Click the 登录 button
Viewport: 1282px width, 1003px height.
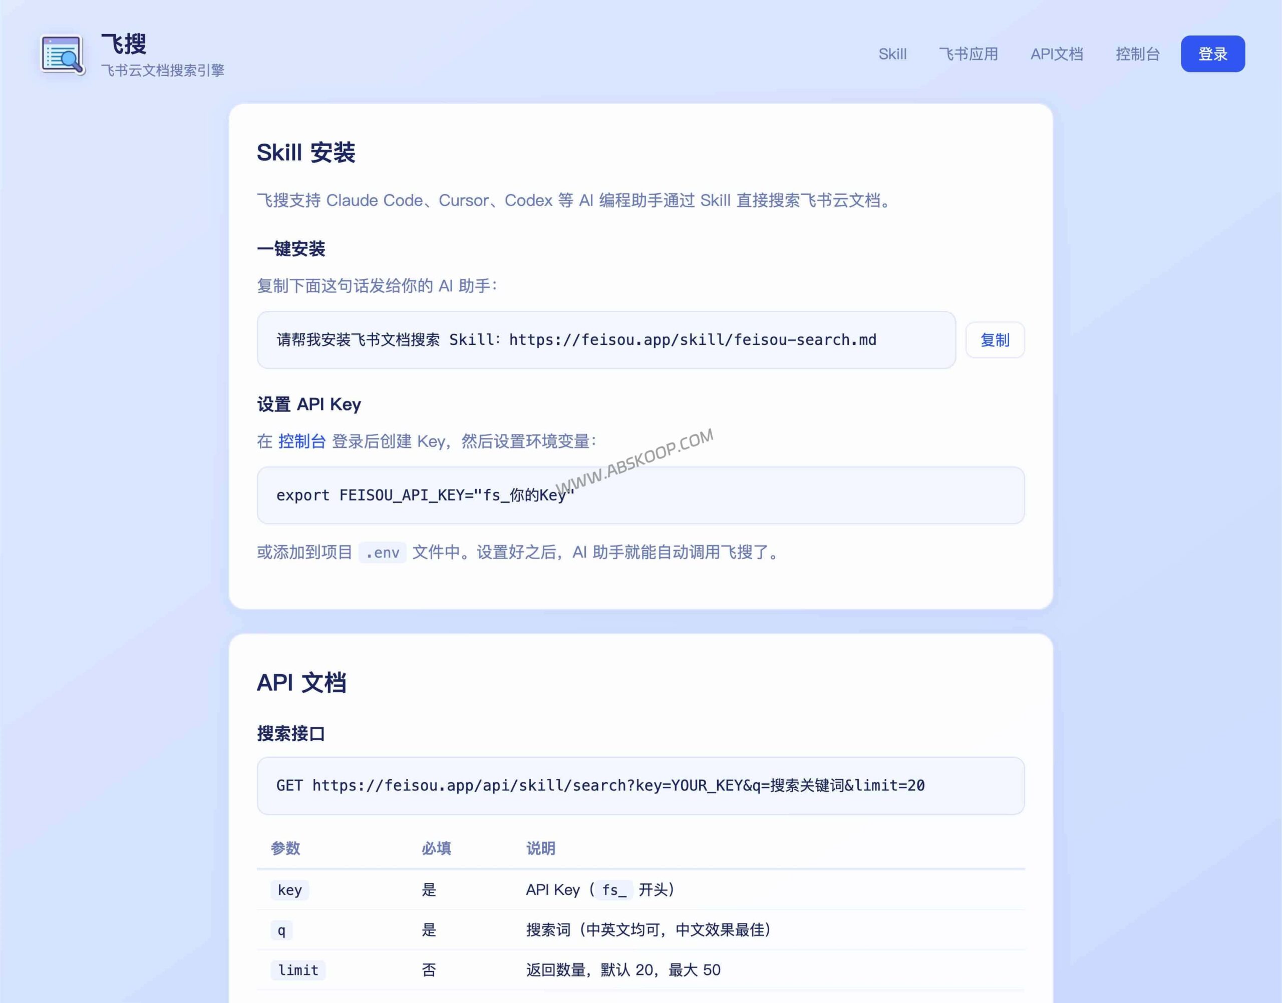(1213, 54)
